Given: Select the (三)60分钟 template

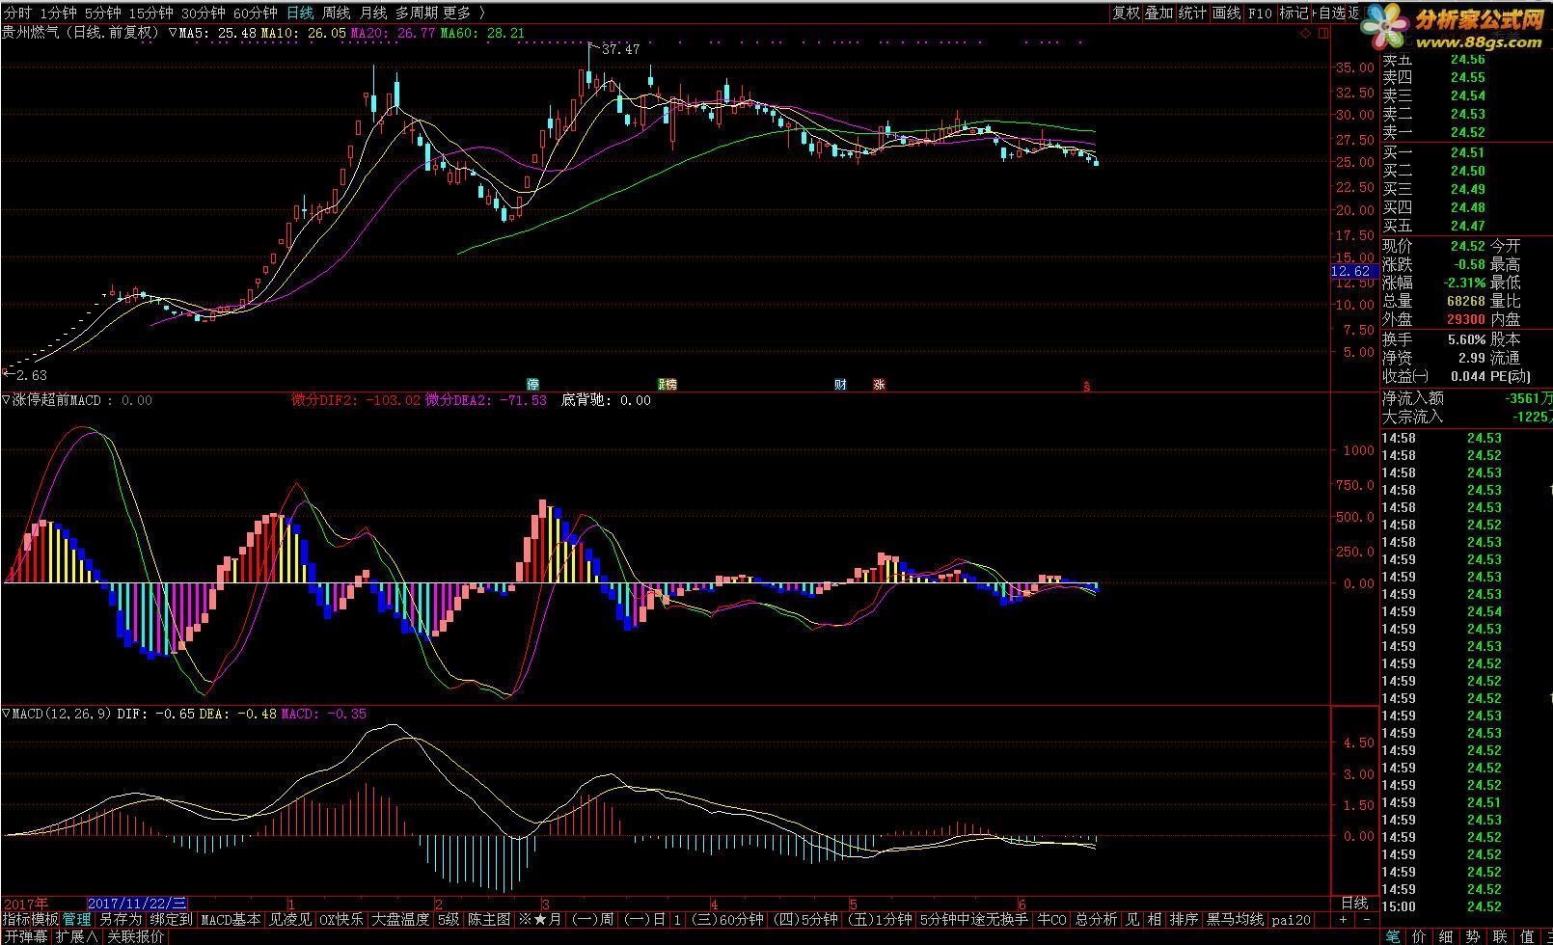Looking at the screenshot, I should click(x=726, y=920).
